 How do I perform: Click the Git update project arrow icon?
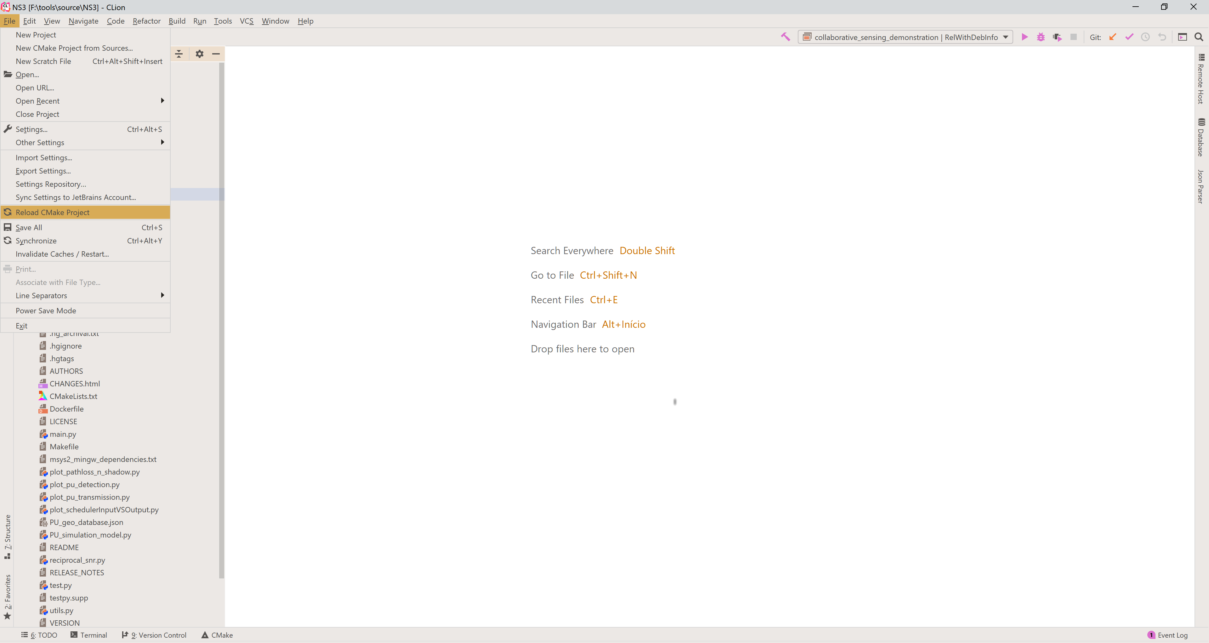pos(1112,37)
